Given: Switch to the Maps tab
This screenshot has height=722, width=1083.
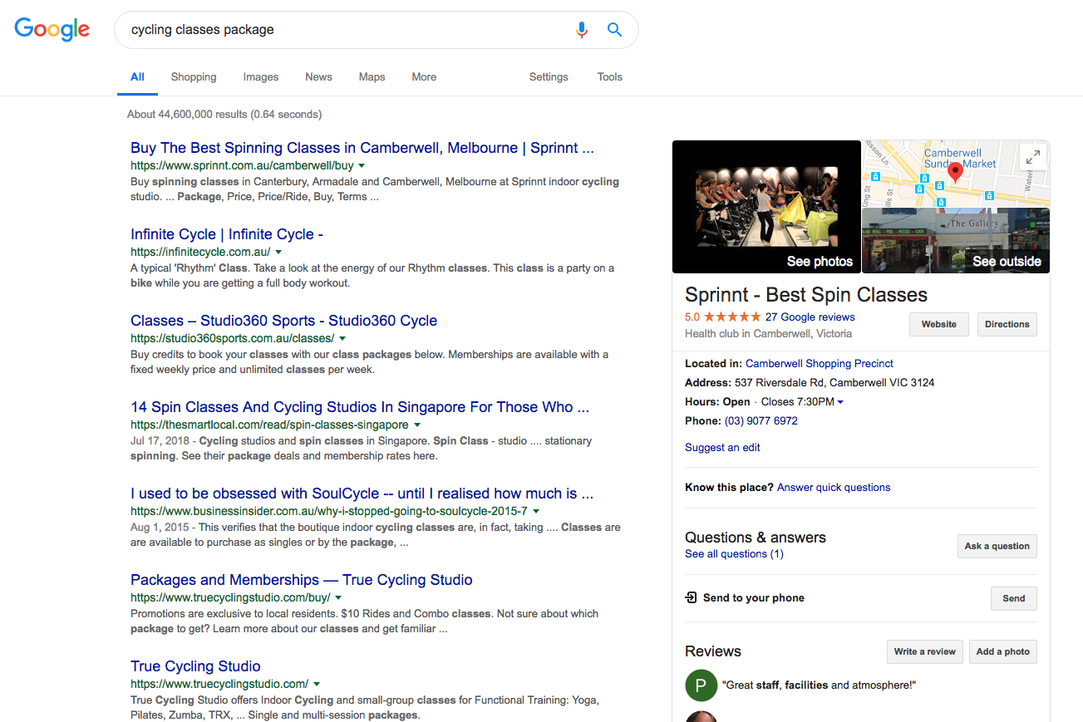Looking at the screenshot, I should pyautogui.click(x=372, y=76).
